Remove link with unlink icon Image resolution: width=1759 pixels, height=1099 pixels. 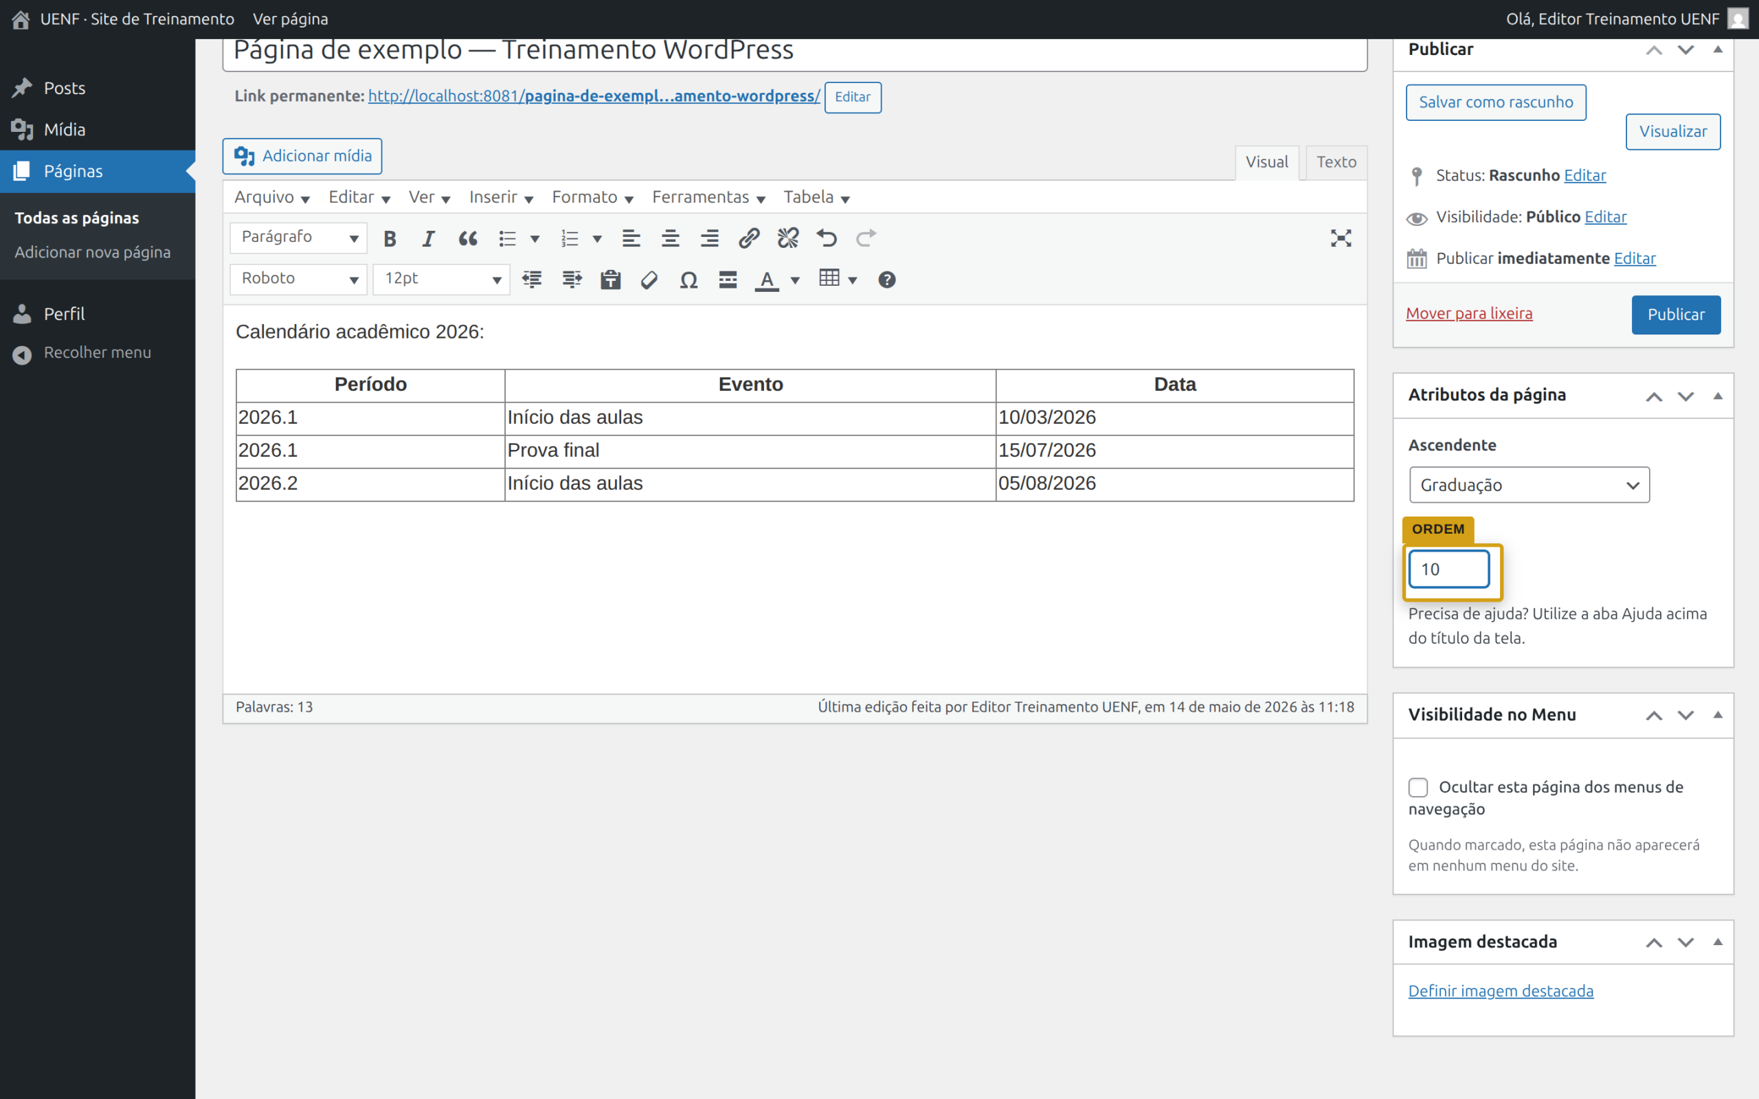click(788, 238)
